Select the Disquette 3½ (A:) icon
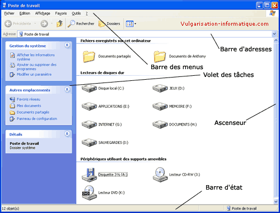The width and height of the screenshot is (280, 213). pyautogui.click(x=89, y=175)
